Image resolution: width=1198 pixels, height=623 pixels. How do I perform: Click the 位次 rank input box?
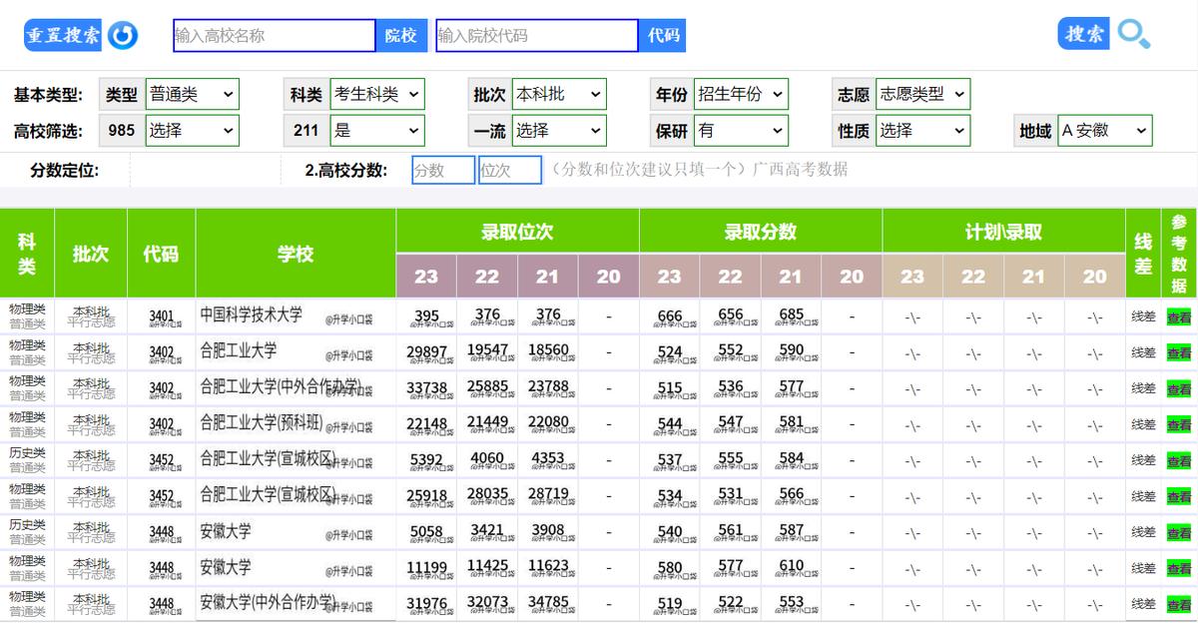pyautogui.click(x=509, y=170)
